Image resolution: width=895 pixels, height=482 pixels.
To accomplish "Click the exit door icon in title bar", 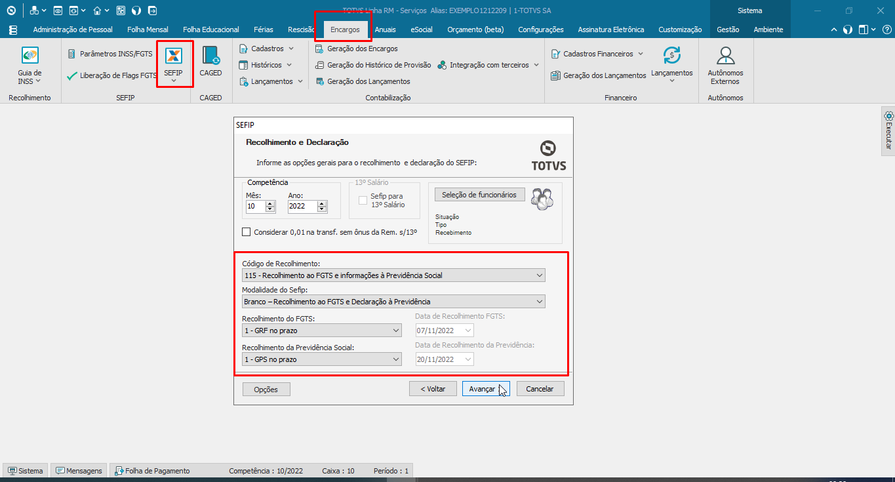I will click(152, 10).
